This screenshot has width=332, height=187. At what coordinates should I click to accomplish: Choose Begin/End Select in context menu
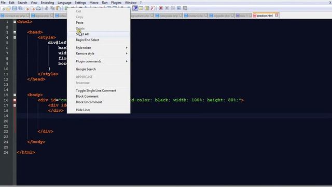tap(99, 40)
